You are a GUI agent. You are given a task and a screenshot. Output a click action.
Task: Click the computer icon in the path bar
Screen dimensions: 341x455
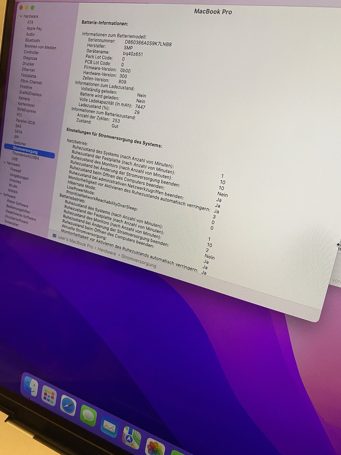[54, 235]
